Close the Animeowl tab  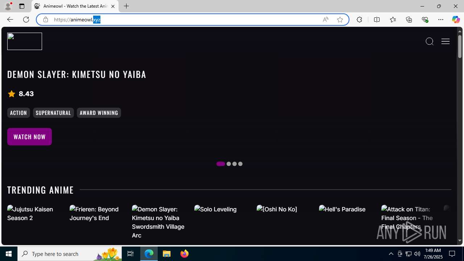click(113, 6)
